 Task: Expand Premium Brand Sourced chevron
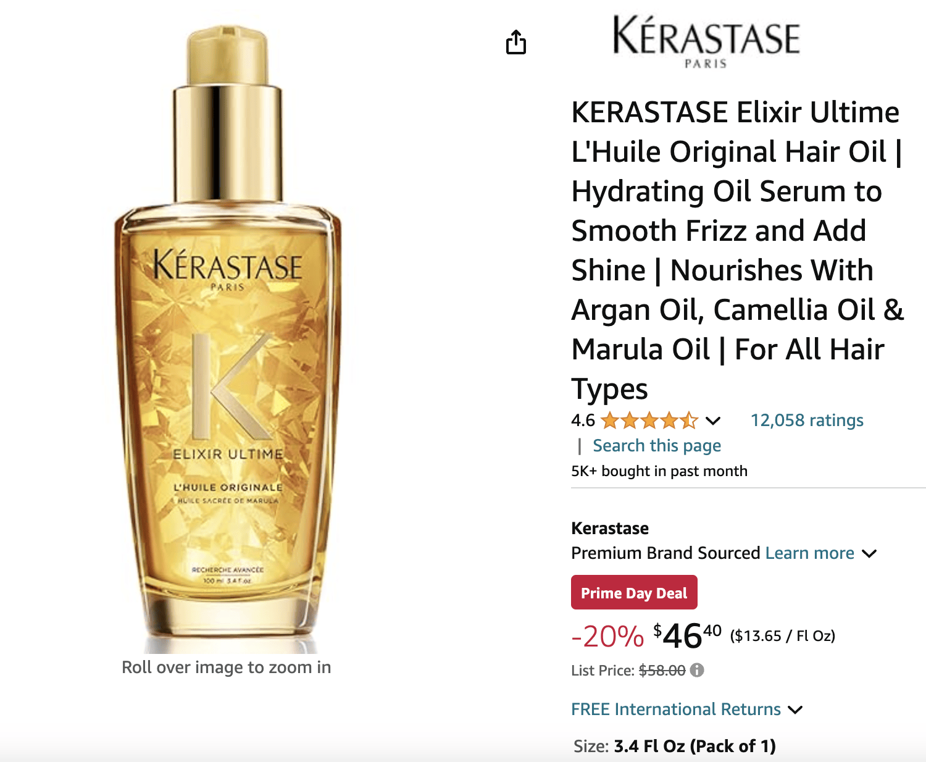pos(869,553)
